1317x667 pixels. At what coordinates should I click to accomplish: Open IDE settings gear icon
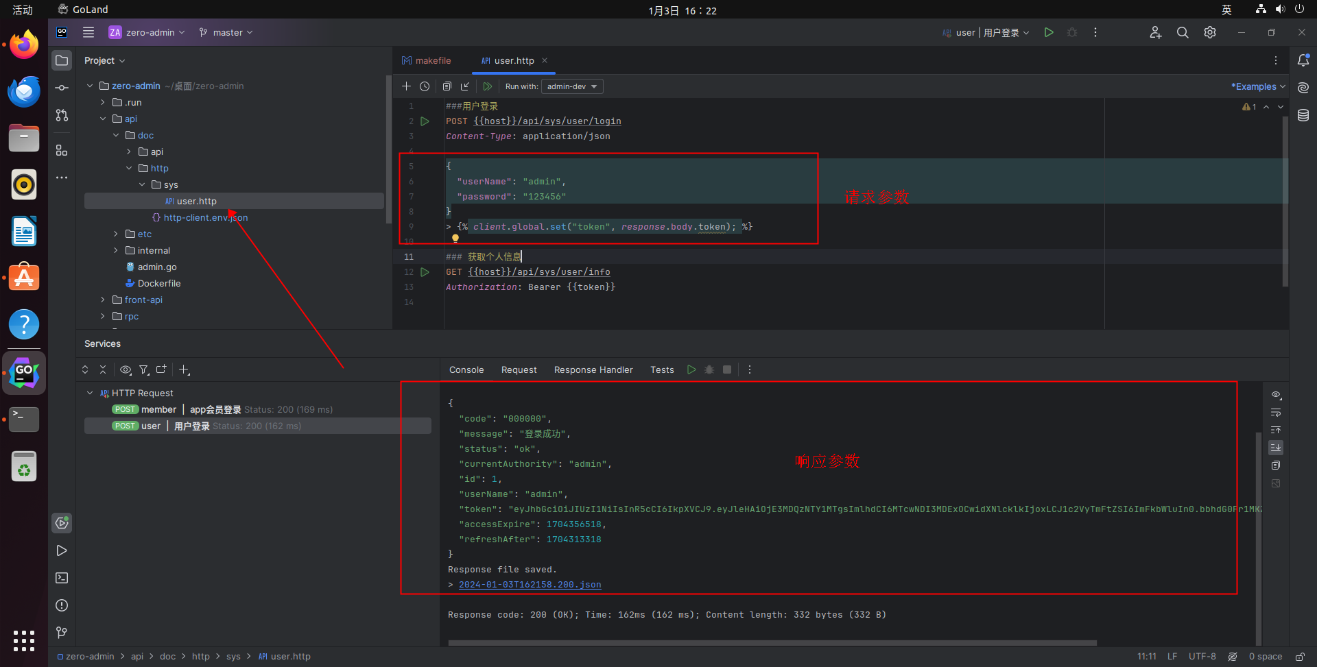point(1210,32)
